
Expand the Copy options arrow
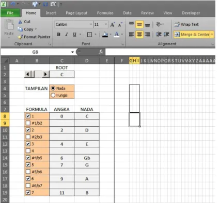[x=36, y=29]
